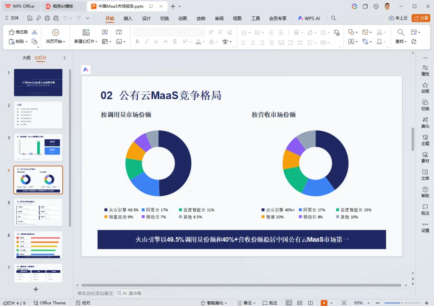Toggle normal view in status bar
Image resolution: width=434 pixels, height=306 pixels.
click(x=289, y=303)
